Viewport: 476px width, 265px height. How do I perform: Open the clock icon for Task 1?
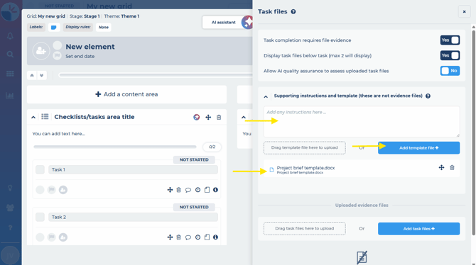198,190
